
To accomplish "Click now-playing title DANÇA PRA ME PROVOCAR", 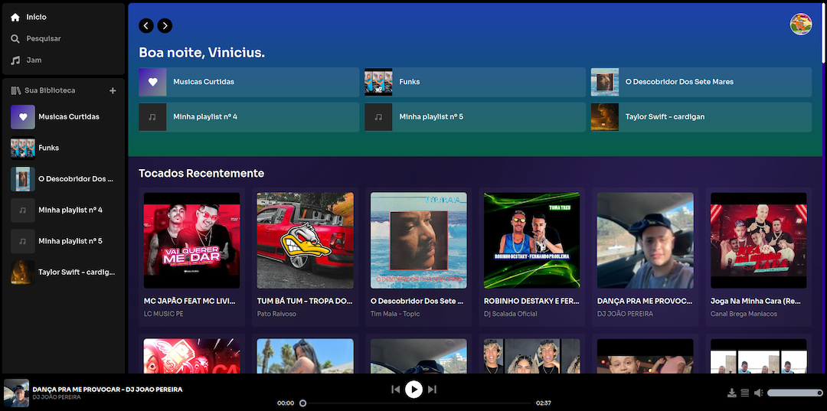I will (108, 390).
